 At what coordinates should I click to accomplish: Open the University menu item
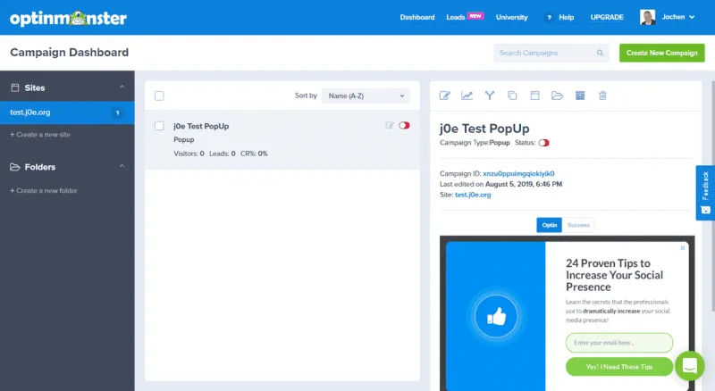tap(511, 17)
